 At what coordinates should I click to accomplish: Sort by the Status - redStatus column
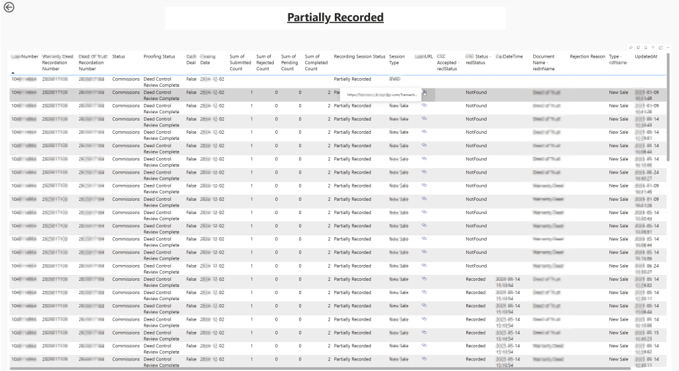tap(478, 60)
